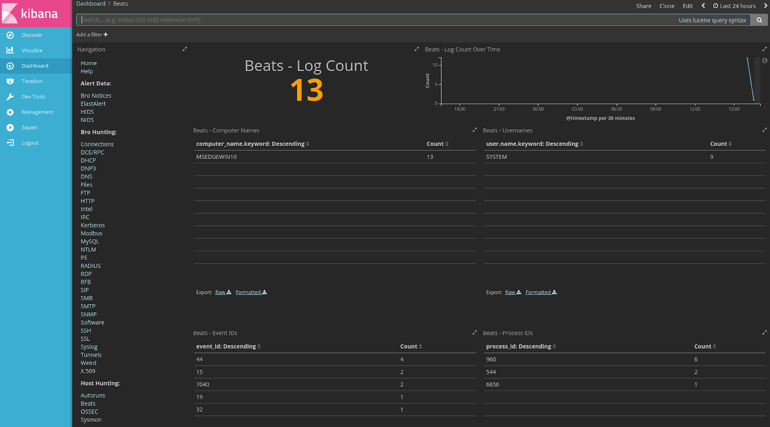Image resolution: width=770 pixels, height=427 pixels.
Task: Select process ID 6656 row
Action: pyautogui.click(x=624, y=384)
